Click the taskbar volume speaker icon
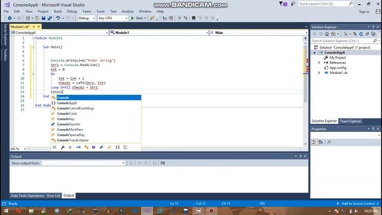Image resolution: width=382 pixels, height=215 pixels. coord(356,211)
